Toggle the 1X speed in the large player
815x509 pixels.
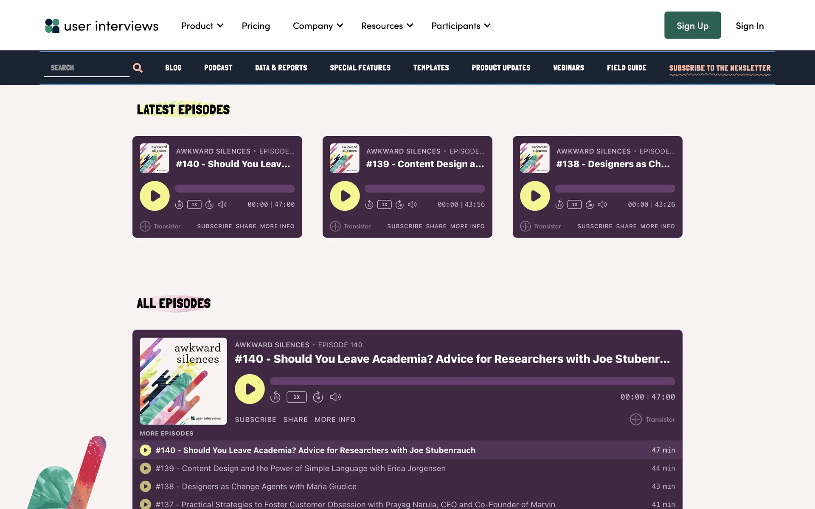tap(297, 397)
